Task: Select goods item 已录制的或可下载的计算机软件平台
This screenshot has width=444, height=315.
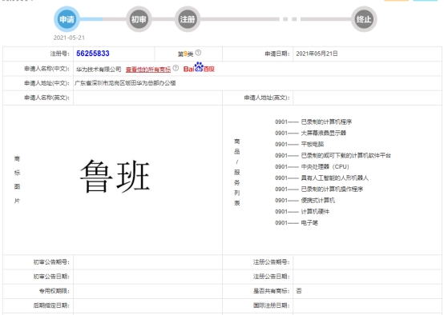Action: [345, 155]
